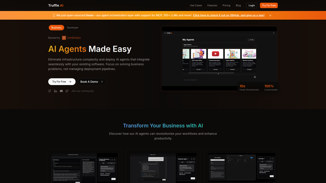
Task: Click the white Try For Free hero button
Action: tap(62, 82)
